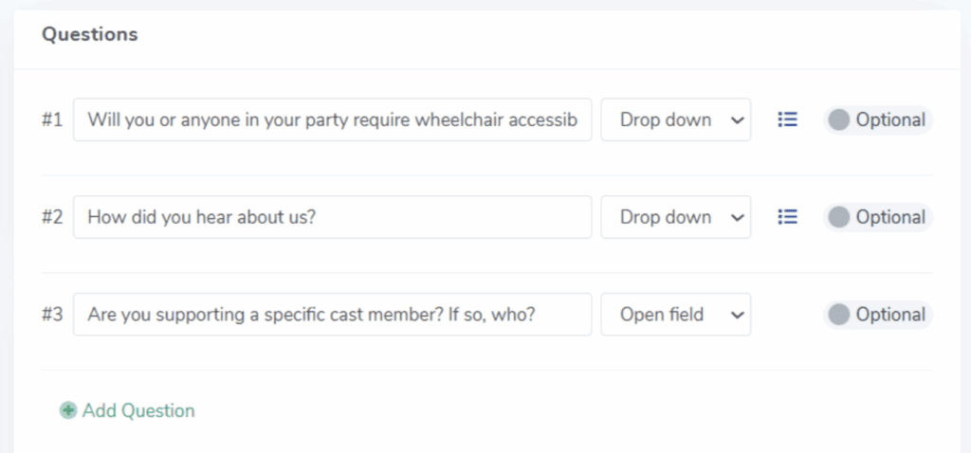Click the 'How did you hear about us?' field

point(332,217)
